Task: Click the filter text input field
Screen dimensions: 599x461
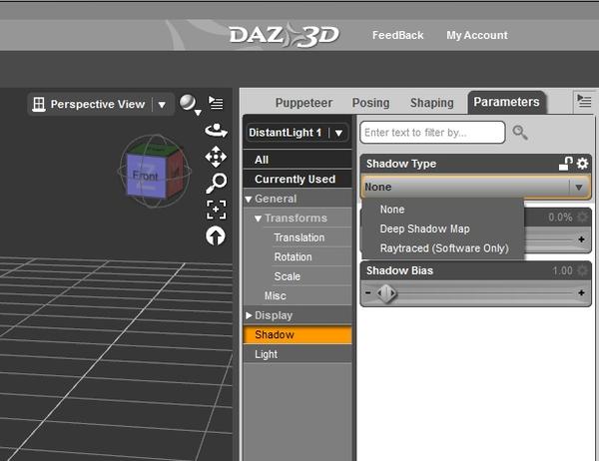Action: (432, 133)
